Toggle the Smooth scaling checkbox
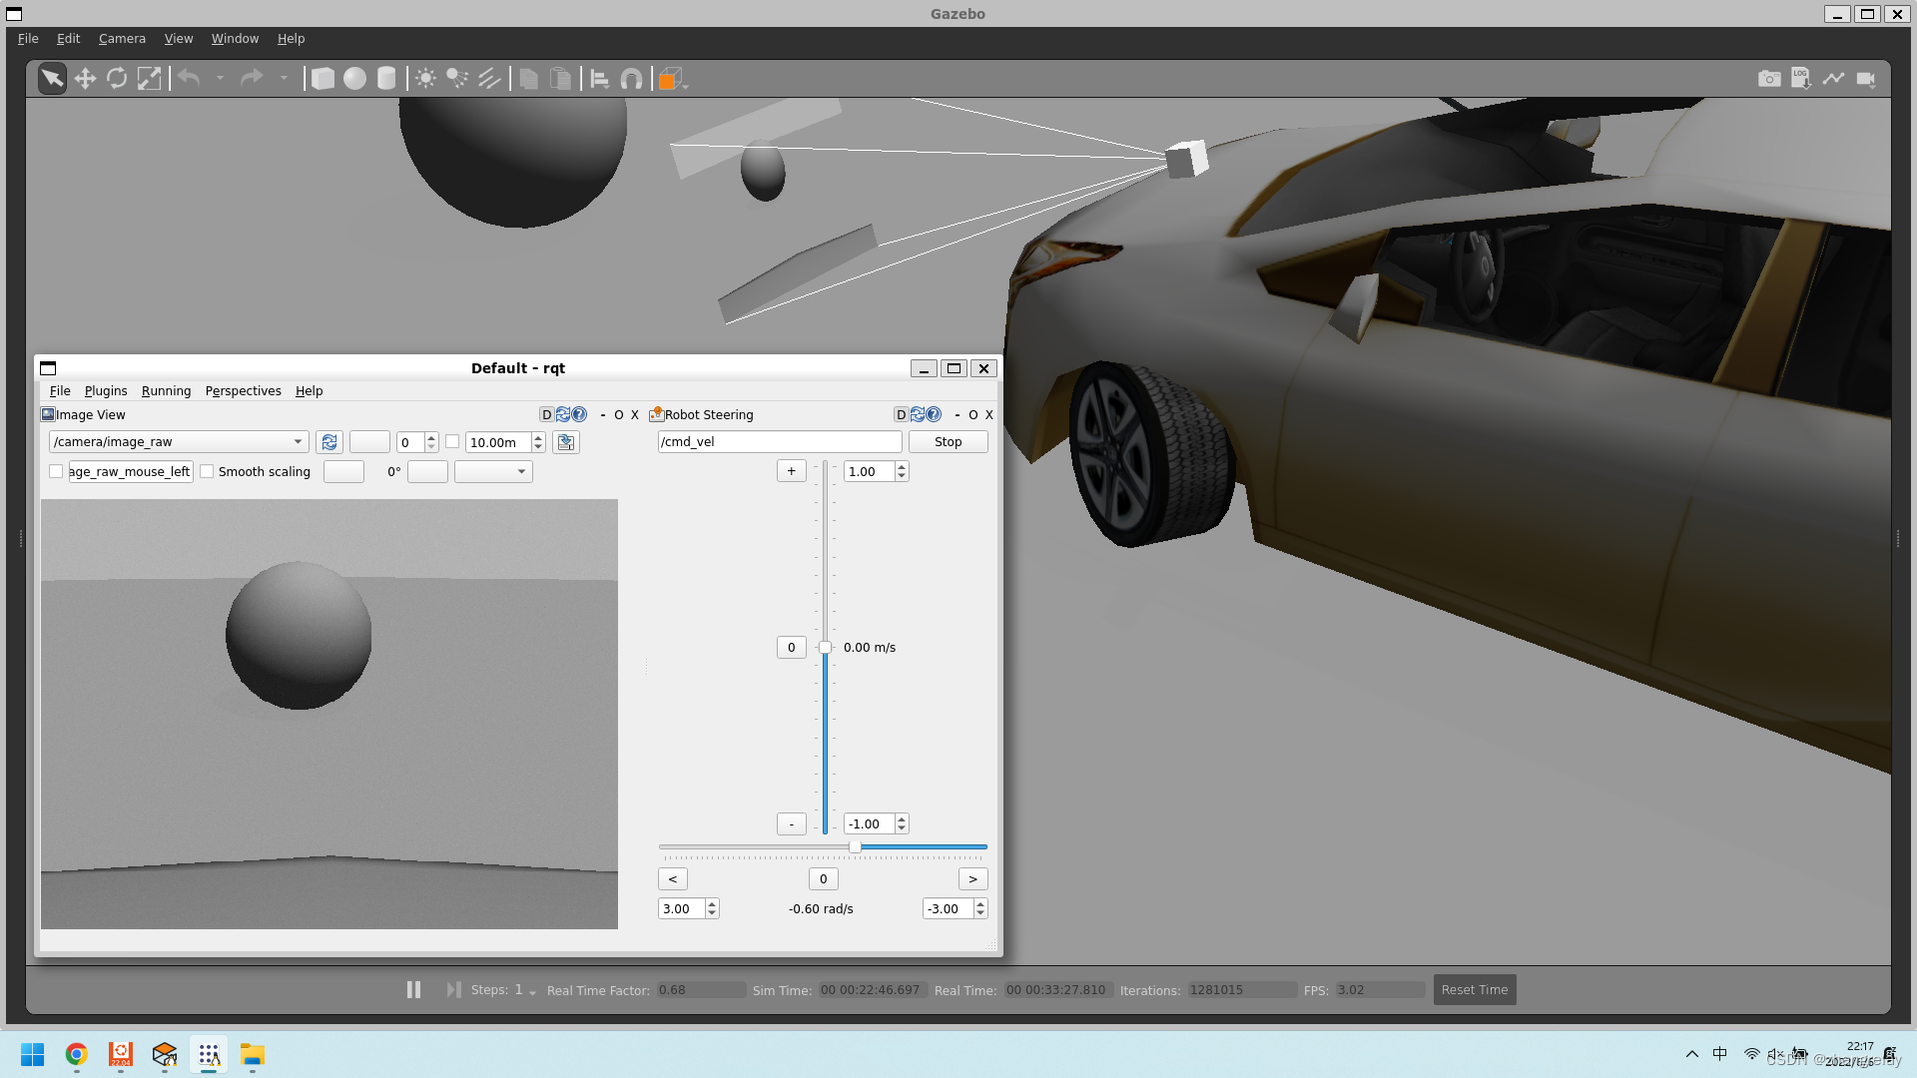Image resolution: width=1917 pixels, height=1078 pixels. [207, 471]
